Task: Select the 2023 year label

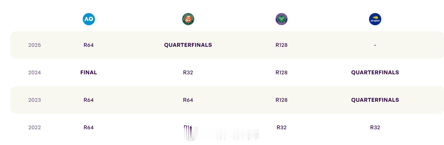Action: point(35,100)
